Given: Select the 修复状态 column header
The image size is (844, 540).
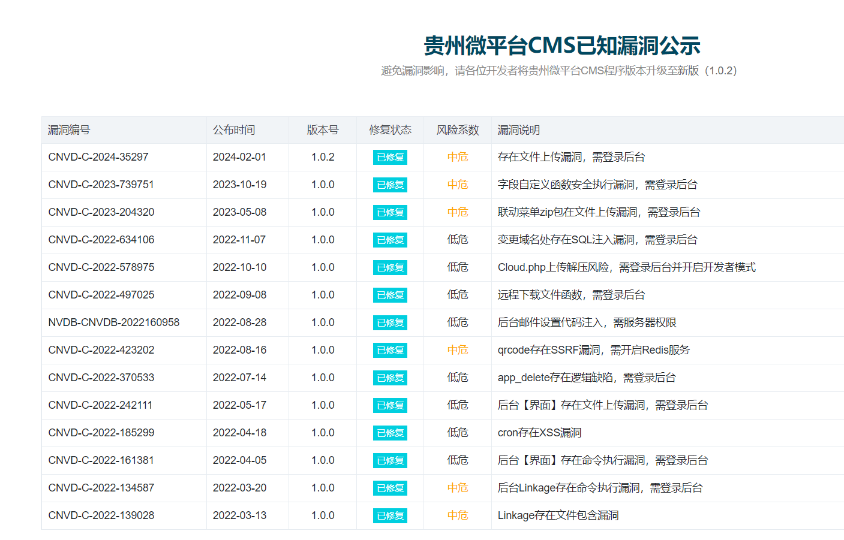Looking at the screenshot, I should pos(390,130).
